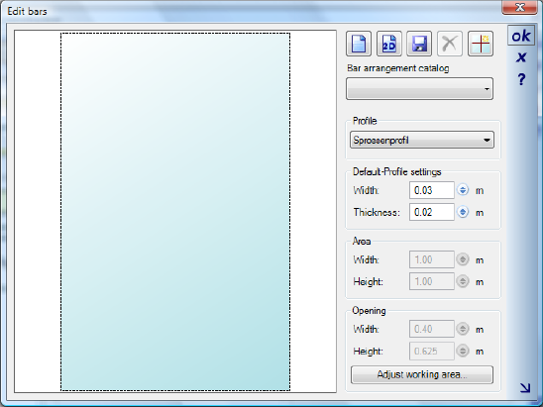Click the glass pane preview area

click(175, 212)
